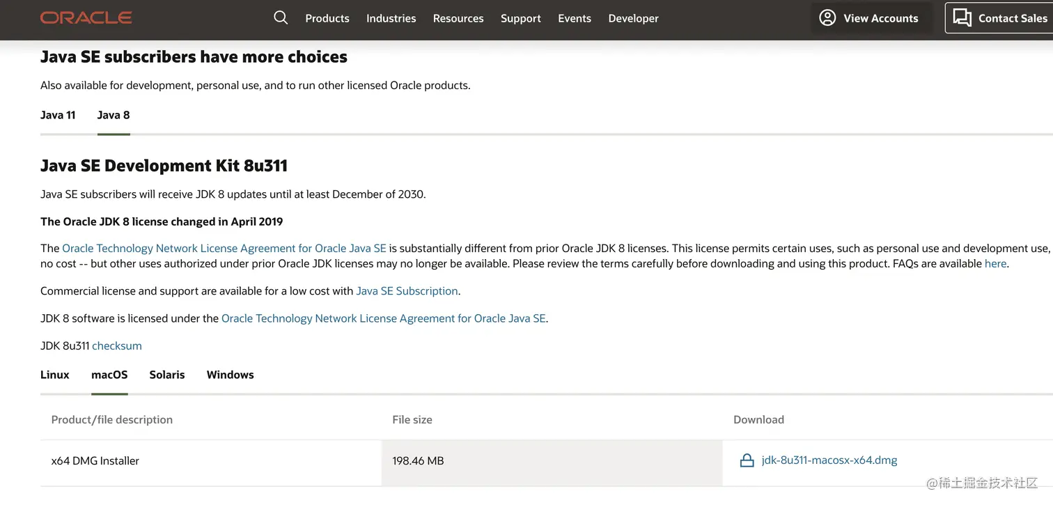The image size is (1053, 505).
Task: Click the search magnifier icon
Action: point(281,18)
